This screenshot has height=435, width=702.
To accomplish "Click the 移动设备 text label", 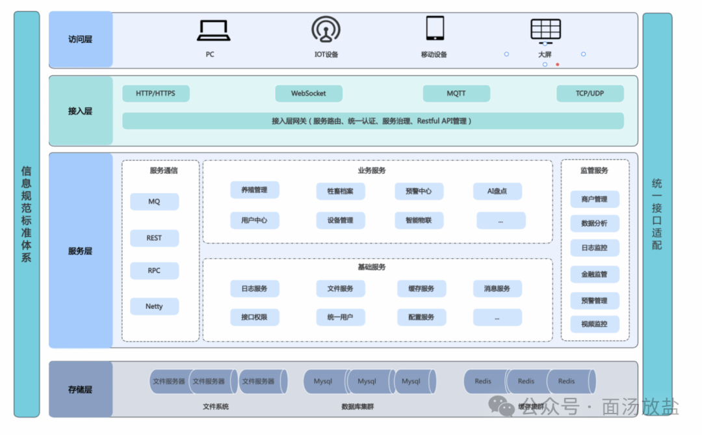I will click(x=434, y=55).
